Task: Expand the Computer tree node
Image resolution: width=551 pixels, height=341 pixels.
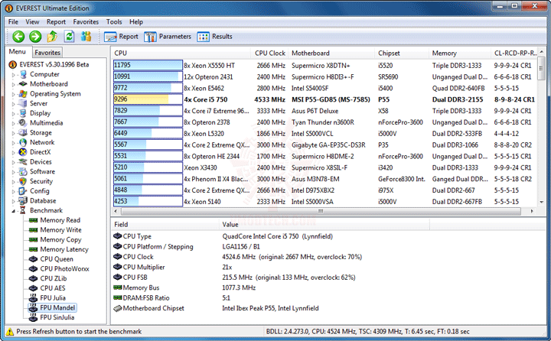Action: coord(13,75)
